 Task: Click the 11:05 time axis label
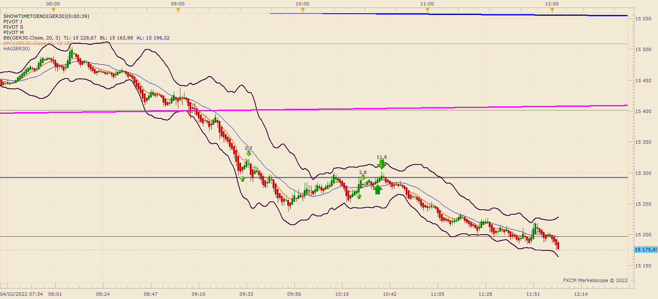point(438,294)
